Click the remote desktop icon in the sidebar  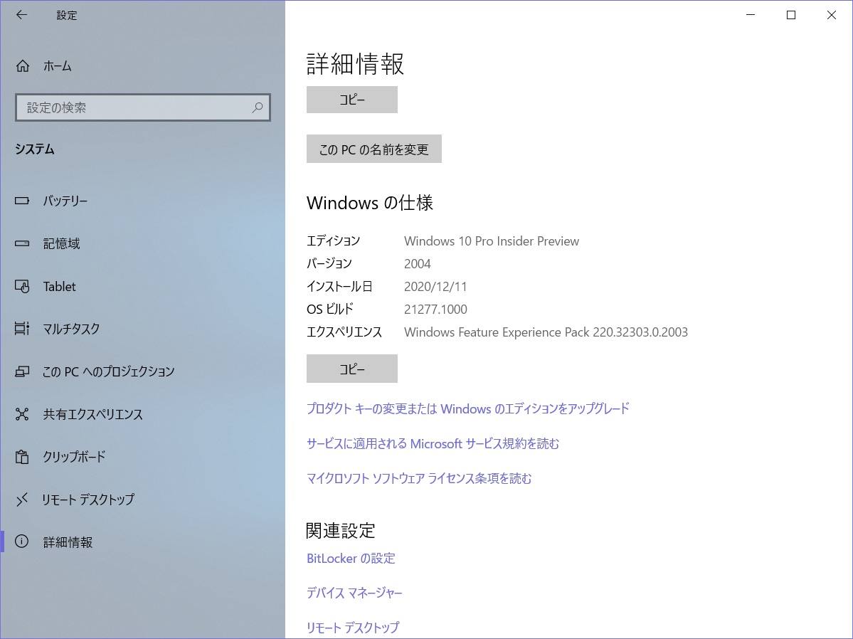(22, 499)
